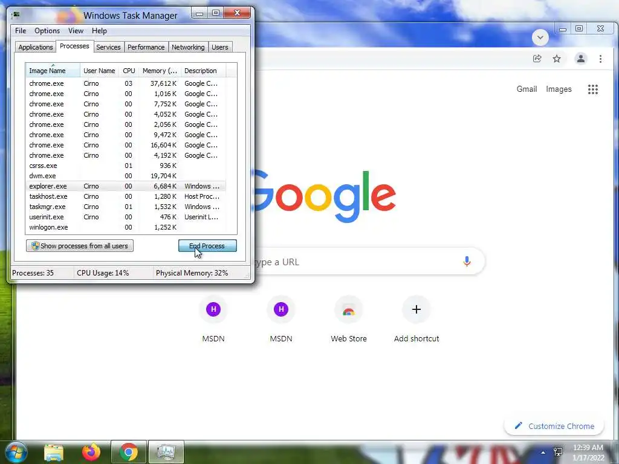The width and height of the screenshot is (619, 464).
Task: Open the network tray icon
Action: pyautogui.click(x=558, y=452)
